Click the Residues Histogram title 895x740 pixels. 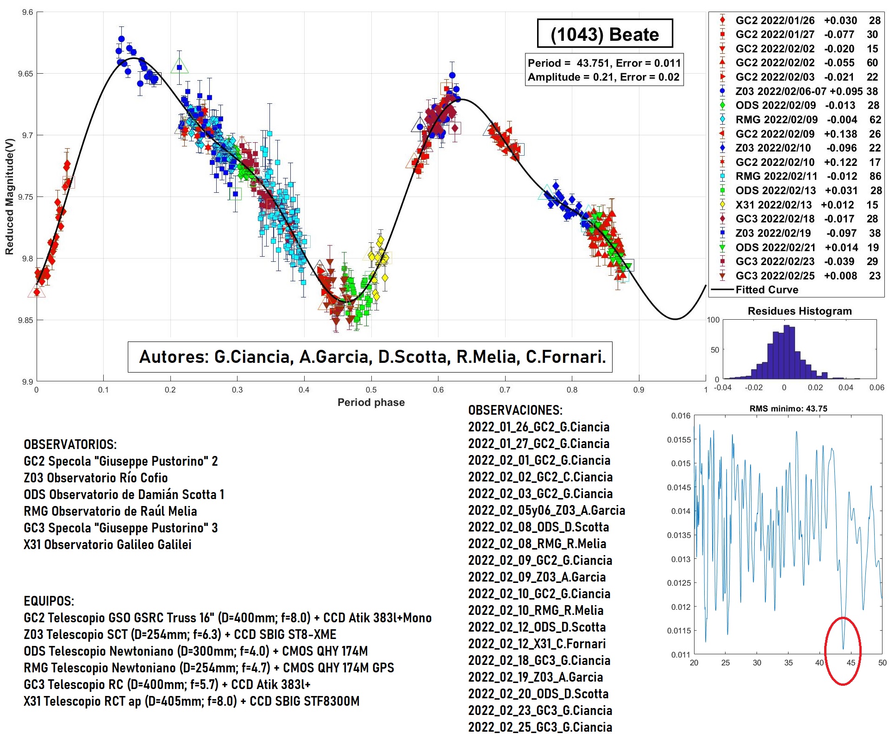click(x=800, y=311)
